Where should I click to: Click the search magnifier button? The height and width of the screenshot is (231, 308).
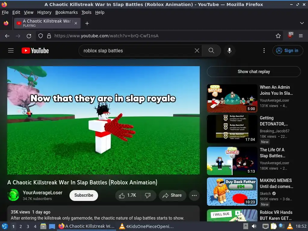click(211, 51)
